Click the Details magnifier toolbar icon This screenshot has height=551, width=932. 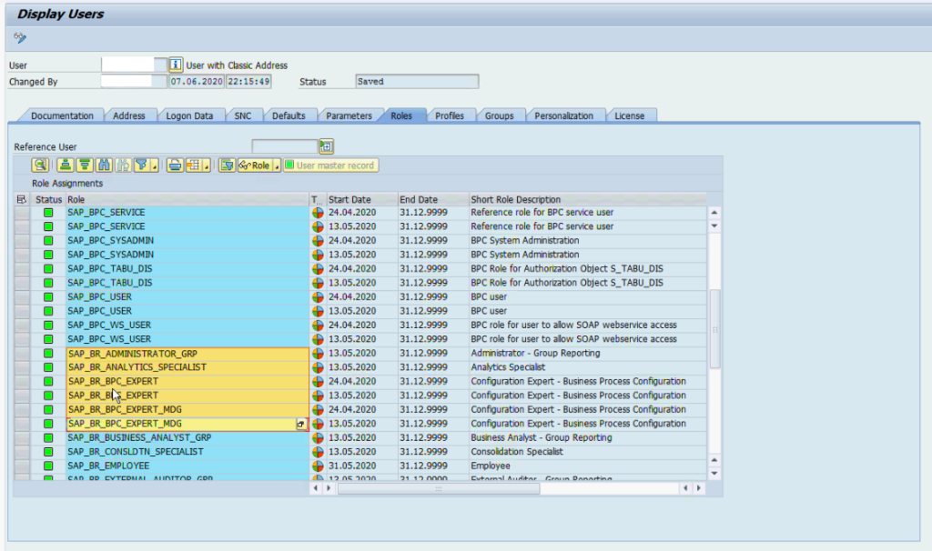[x=40, y=165]
